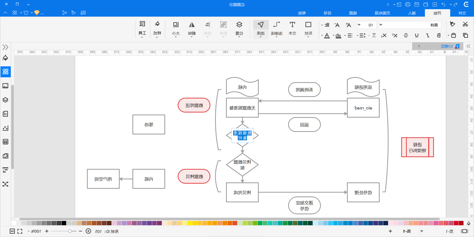
Task: Select the Text tool
Action: (292, 28)
